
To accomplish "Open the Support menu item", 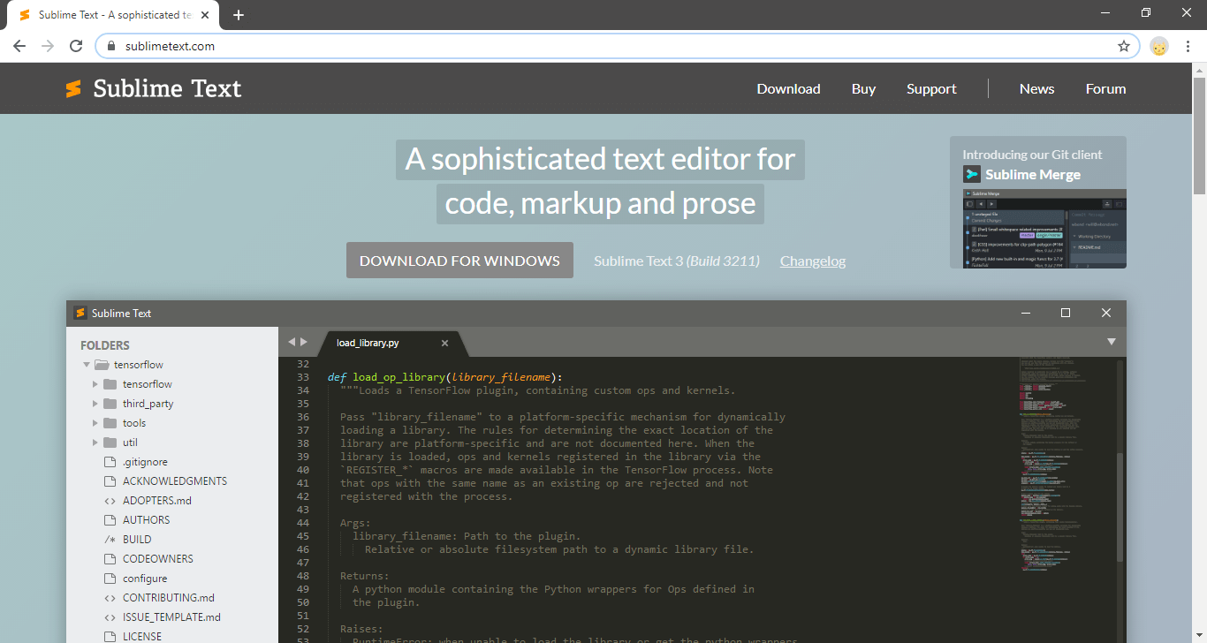I will click(931, 88).
